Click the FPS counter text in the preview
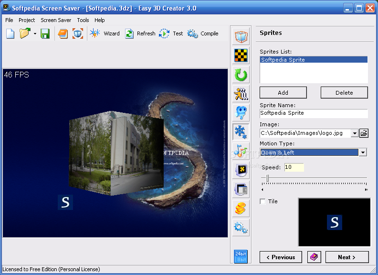Image resolution: width=378 pixels, height=275 pixels. pyautogui.click(x=16, y=75)
